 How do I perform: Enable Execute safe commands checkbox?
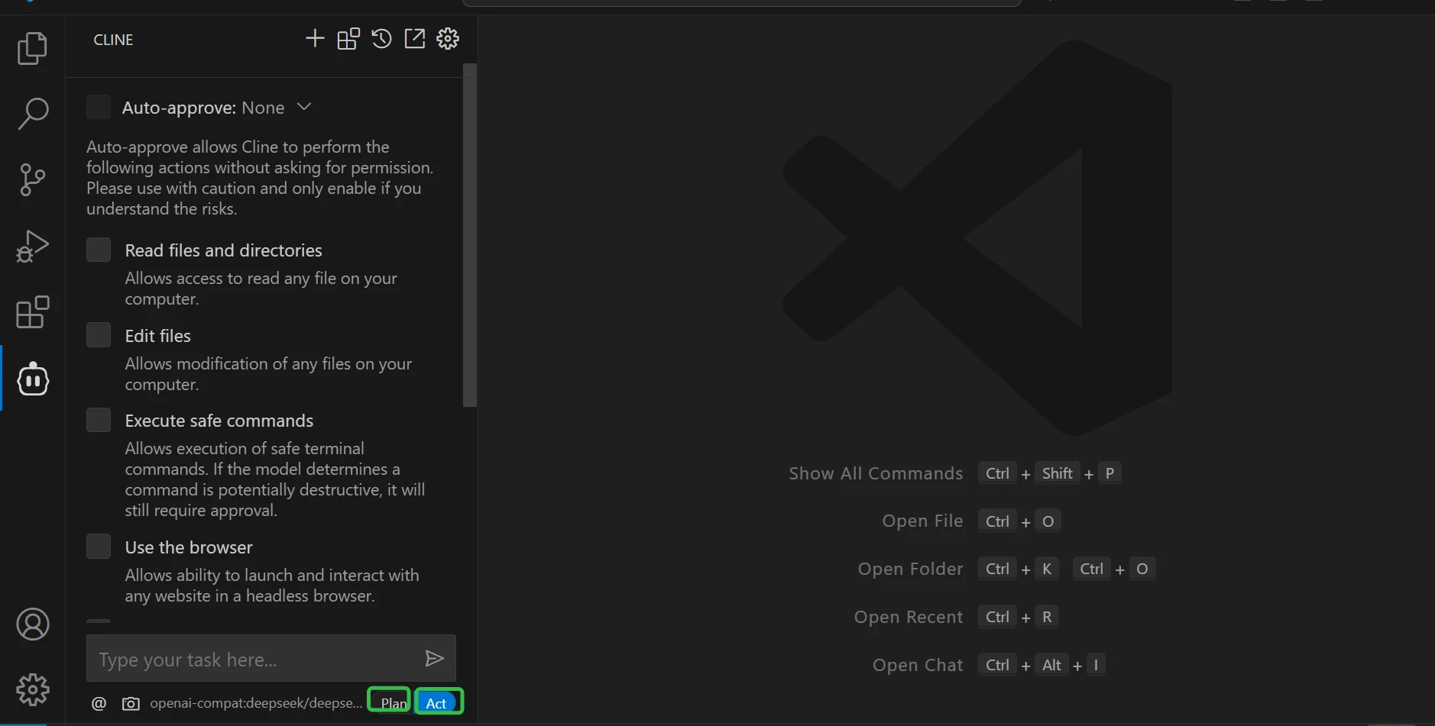(x=99, y=419)
